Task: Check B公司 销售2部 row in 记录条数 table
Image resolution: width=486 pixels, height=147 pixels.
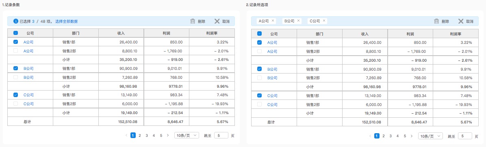Action: click(15, 77)
